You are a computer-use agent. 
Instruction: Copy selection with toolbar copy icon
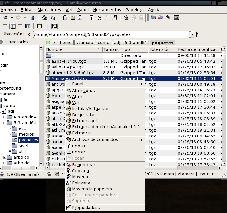point(92,18)
